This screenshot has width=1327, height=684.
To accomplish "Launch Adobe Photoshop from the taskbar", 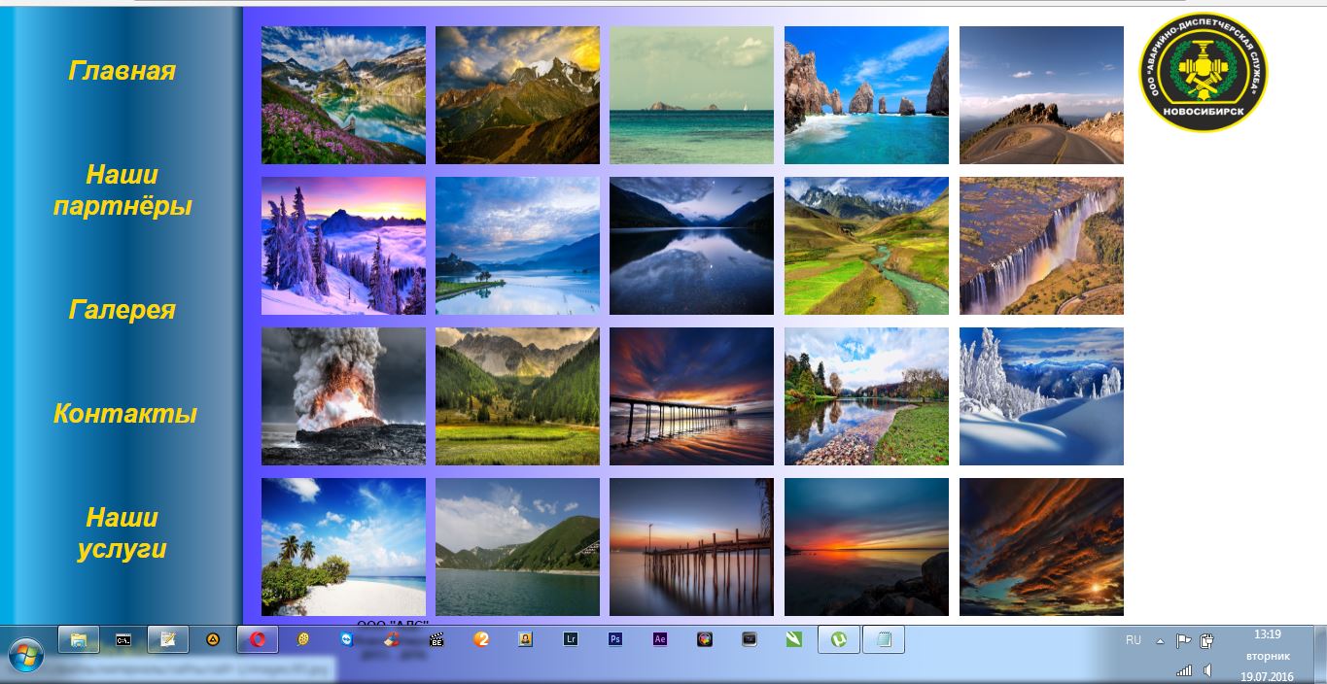I will [x=615, y=639].
